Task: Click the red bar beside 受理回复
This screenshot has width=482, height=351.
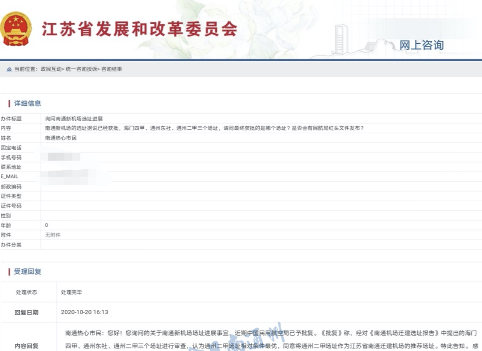Action: click(9, 271)
